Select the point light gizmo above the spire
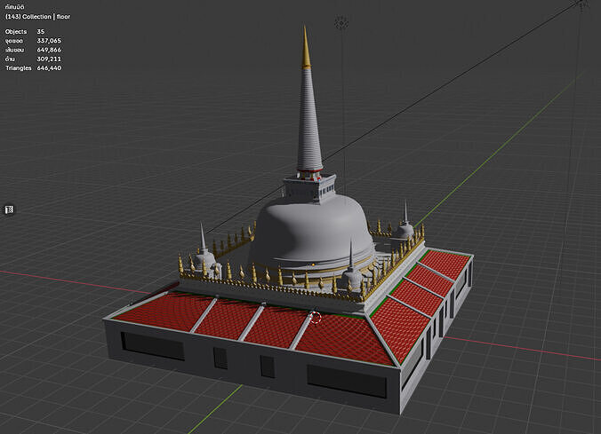The height and width of the screenshot is (434, 601). click(x=341, y=23)
